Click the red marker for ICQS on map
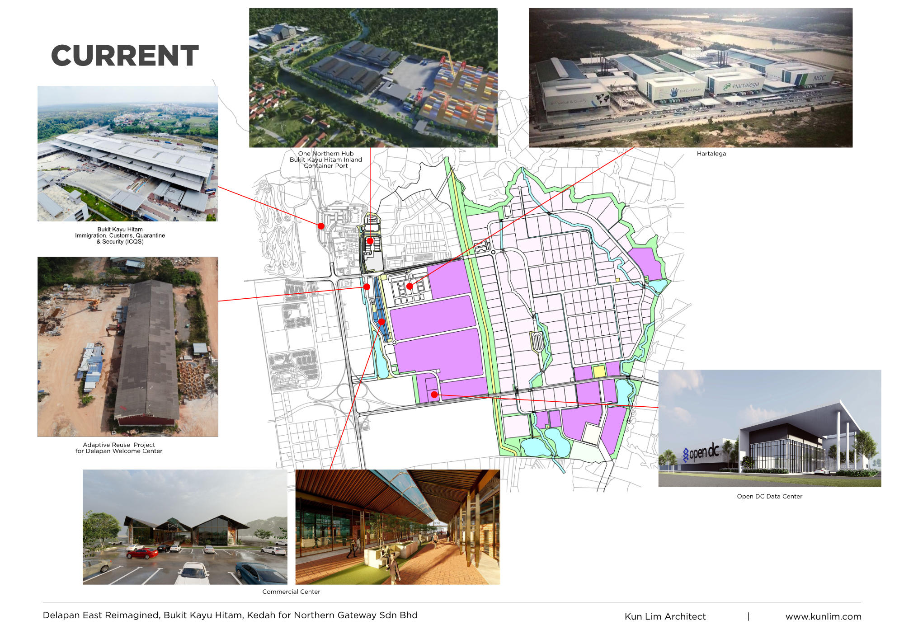The image size is (904, 639). [x=321, y=226]
